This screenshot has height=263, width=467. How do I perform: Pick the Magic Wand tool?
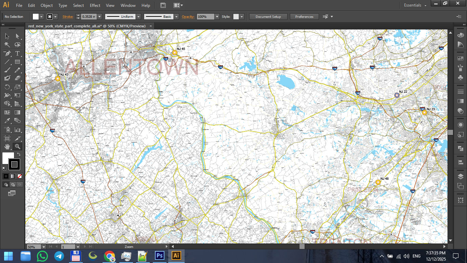click(7, 45)
